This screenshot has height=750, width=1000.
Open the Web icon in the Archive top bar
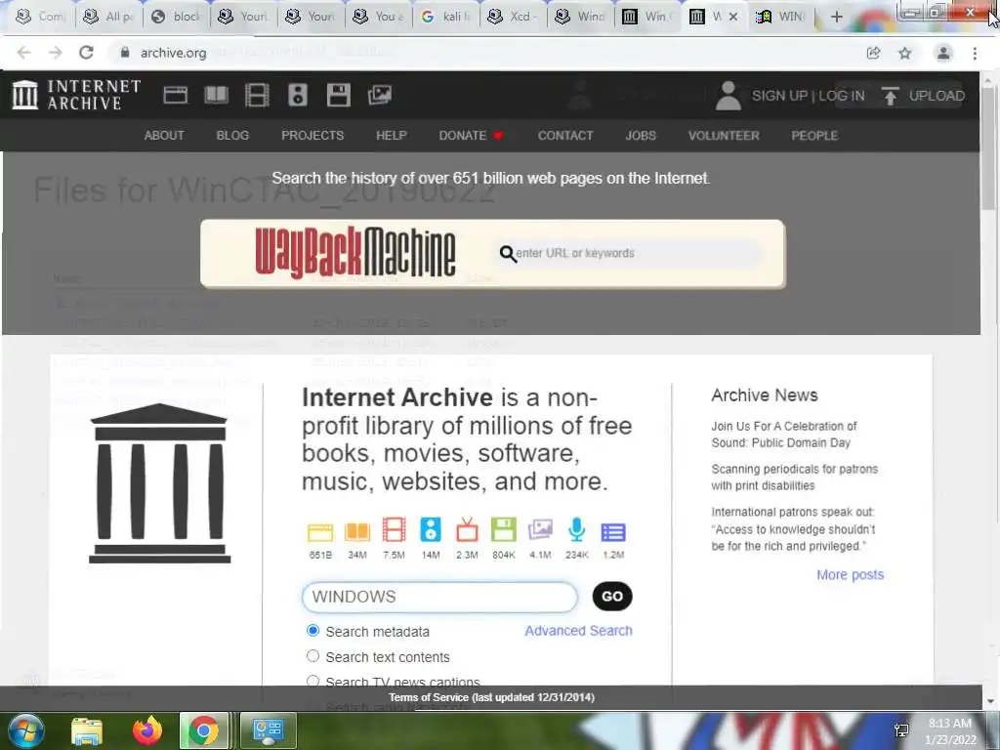(175, 95)
